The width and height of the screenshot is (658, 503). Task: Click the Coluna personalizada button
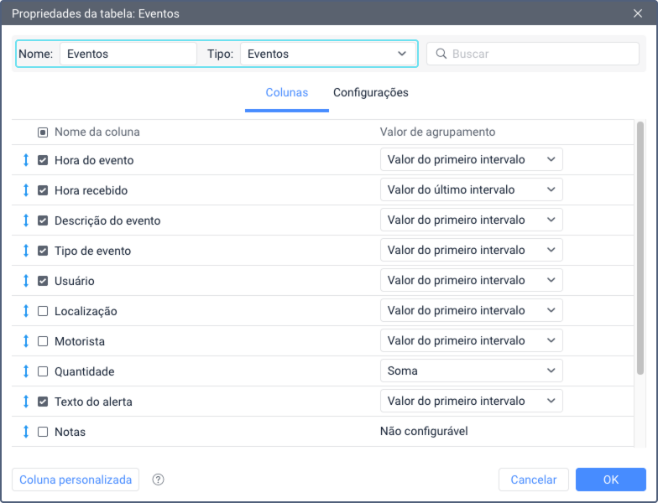click(76, 480)
